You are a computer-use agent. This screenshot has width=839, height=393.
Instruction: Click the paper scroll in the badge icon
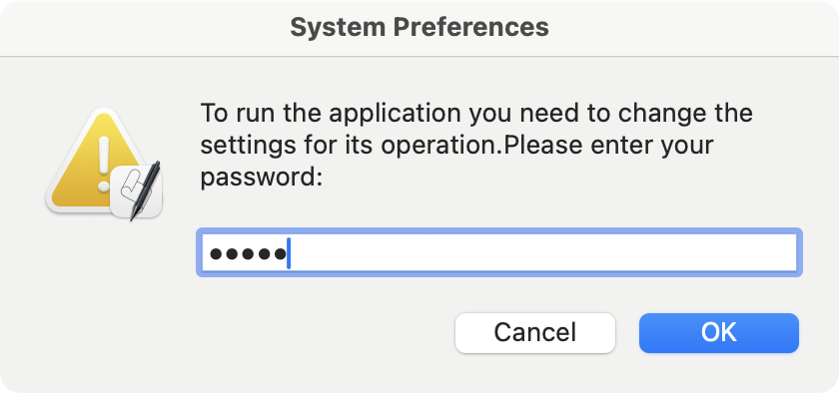130,191
